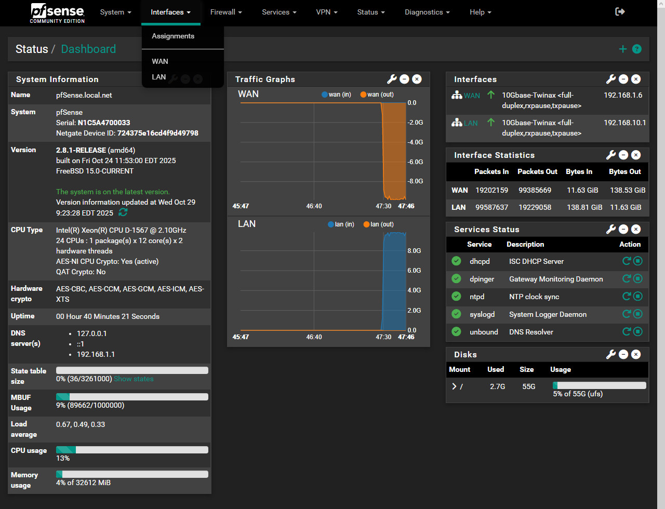Viewport: 665px width, 509px height.
Task: Restart the dhcpd service
Action: pos(627,261)
